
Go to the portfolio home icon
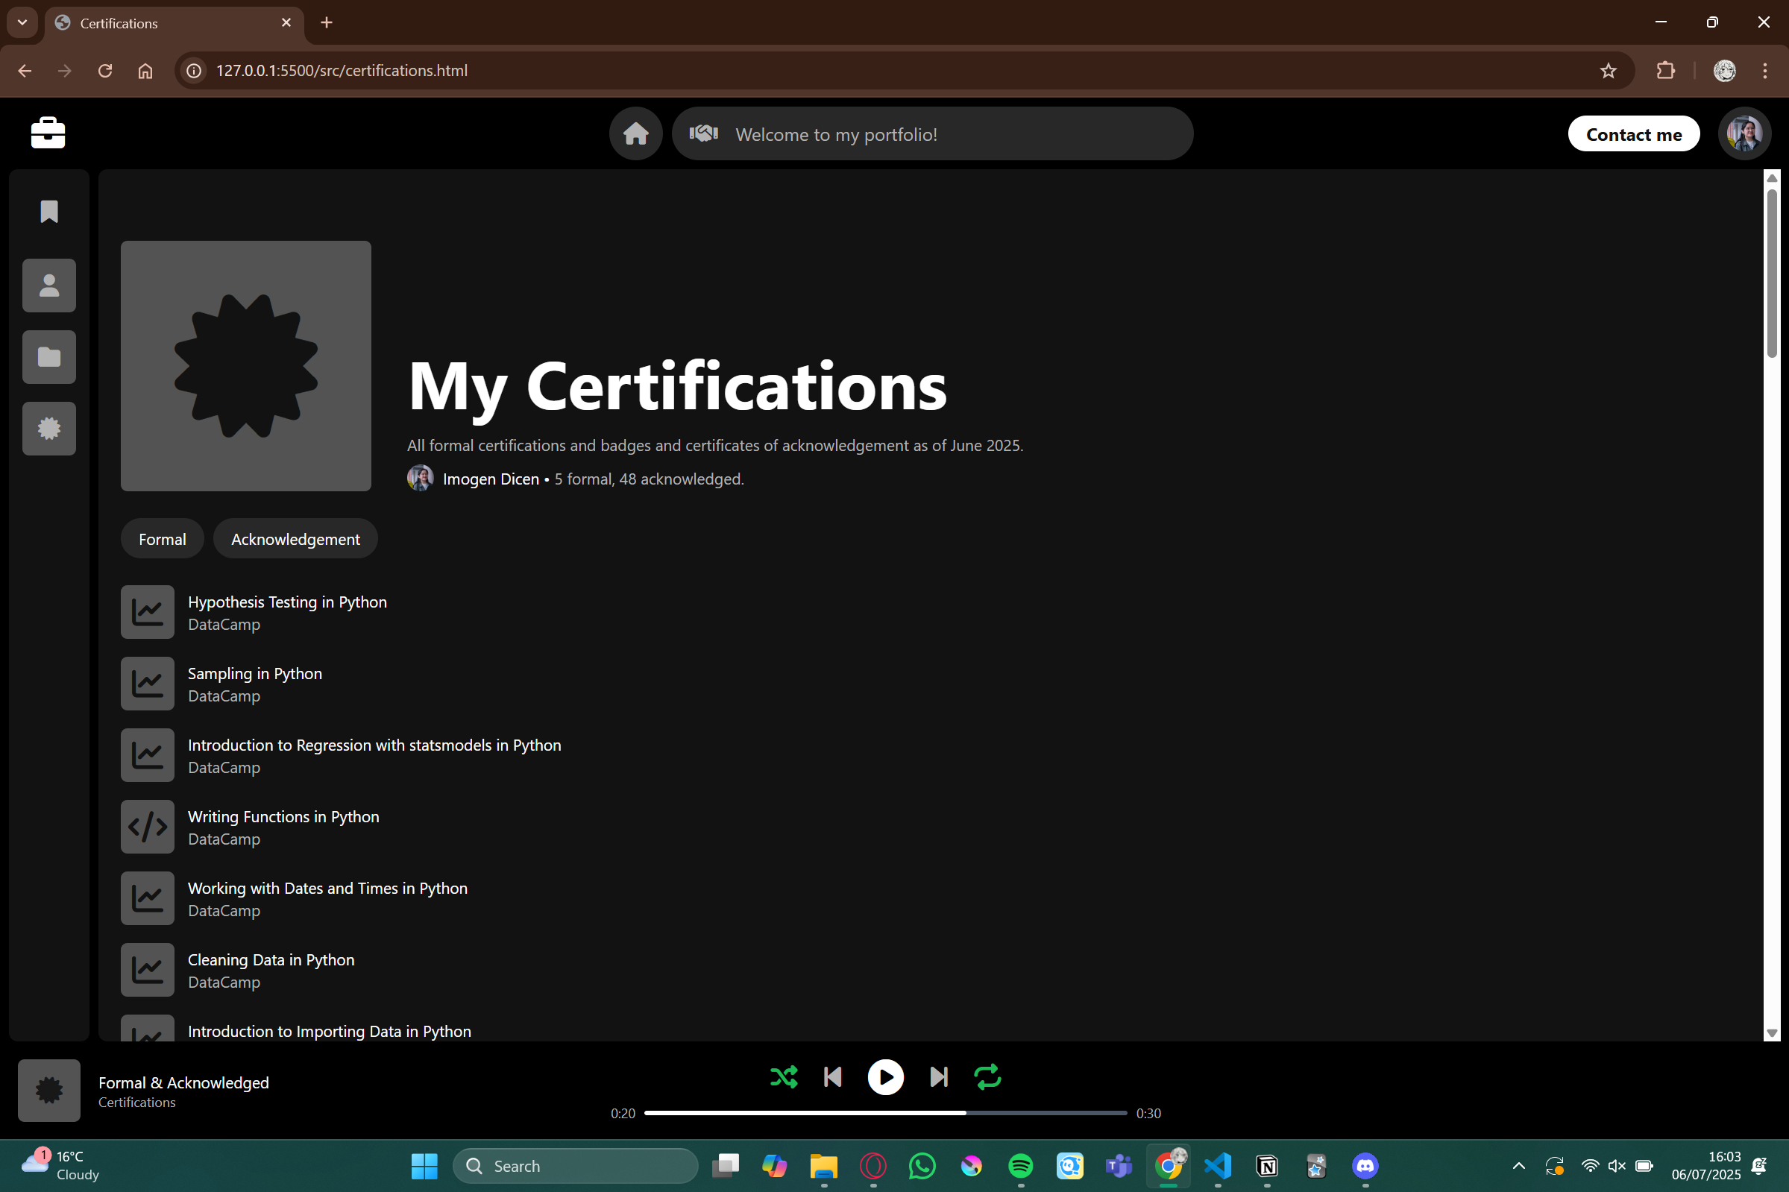[635, 133]
